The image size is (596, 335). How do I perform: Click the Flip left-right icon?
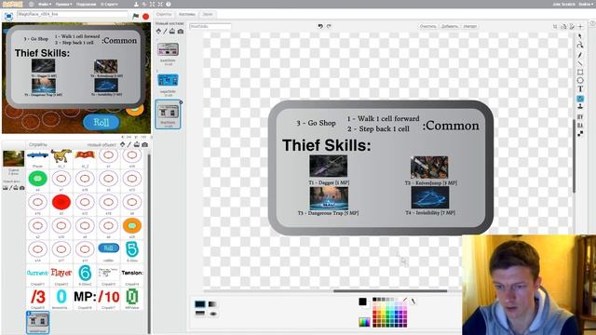[x=563, y=26]
